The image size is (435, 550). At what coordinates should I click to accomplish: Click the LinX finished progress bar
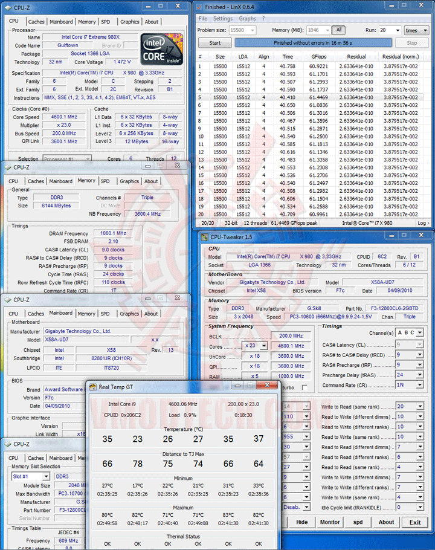[313, 43]
